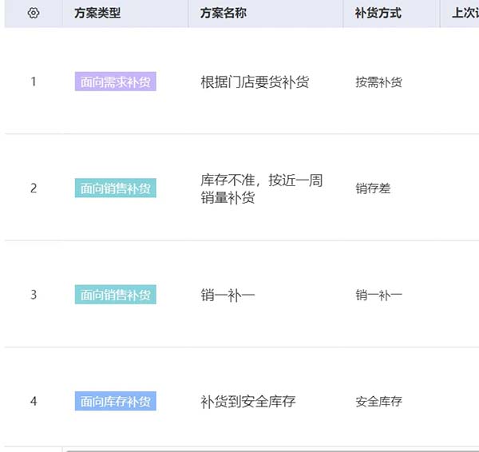Viewport: 479px width, 452px height.
Task: Select the blue 面向库存补货 tag
Action: 115,401
